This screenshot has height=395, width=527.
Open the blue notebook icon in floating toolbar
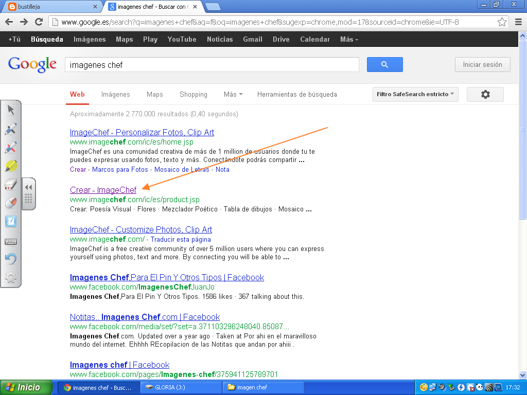point(11,221)
